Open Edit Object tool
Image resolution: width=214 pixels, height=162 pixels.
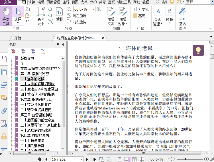pos(123,16)
